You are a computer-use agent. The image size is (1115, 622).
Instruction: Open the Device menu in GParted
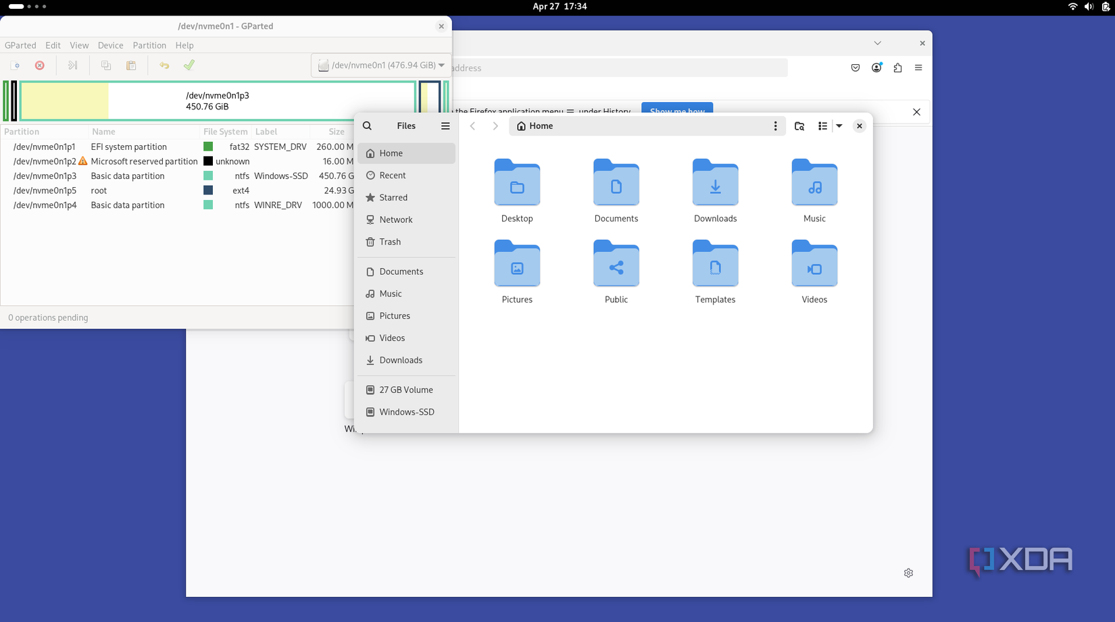click(110, 45)
